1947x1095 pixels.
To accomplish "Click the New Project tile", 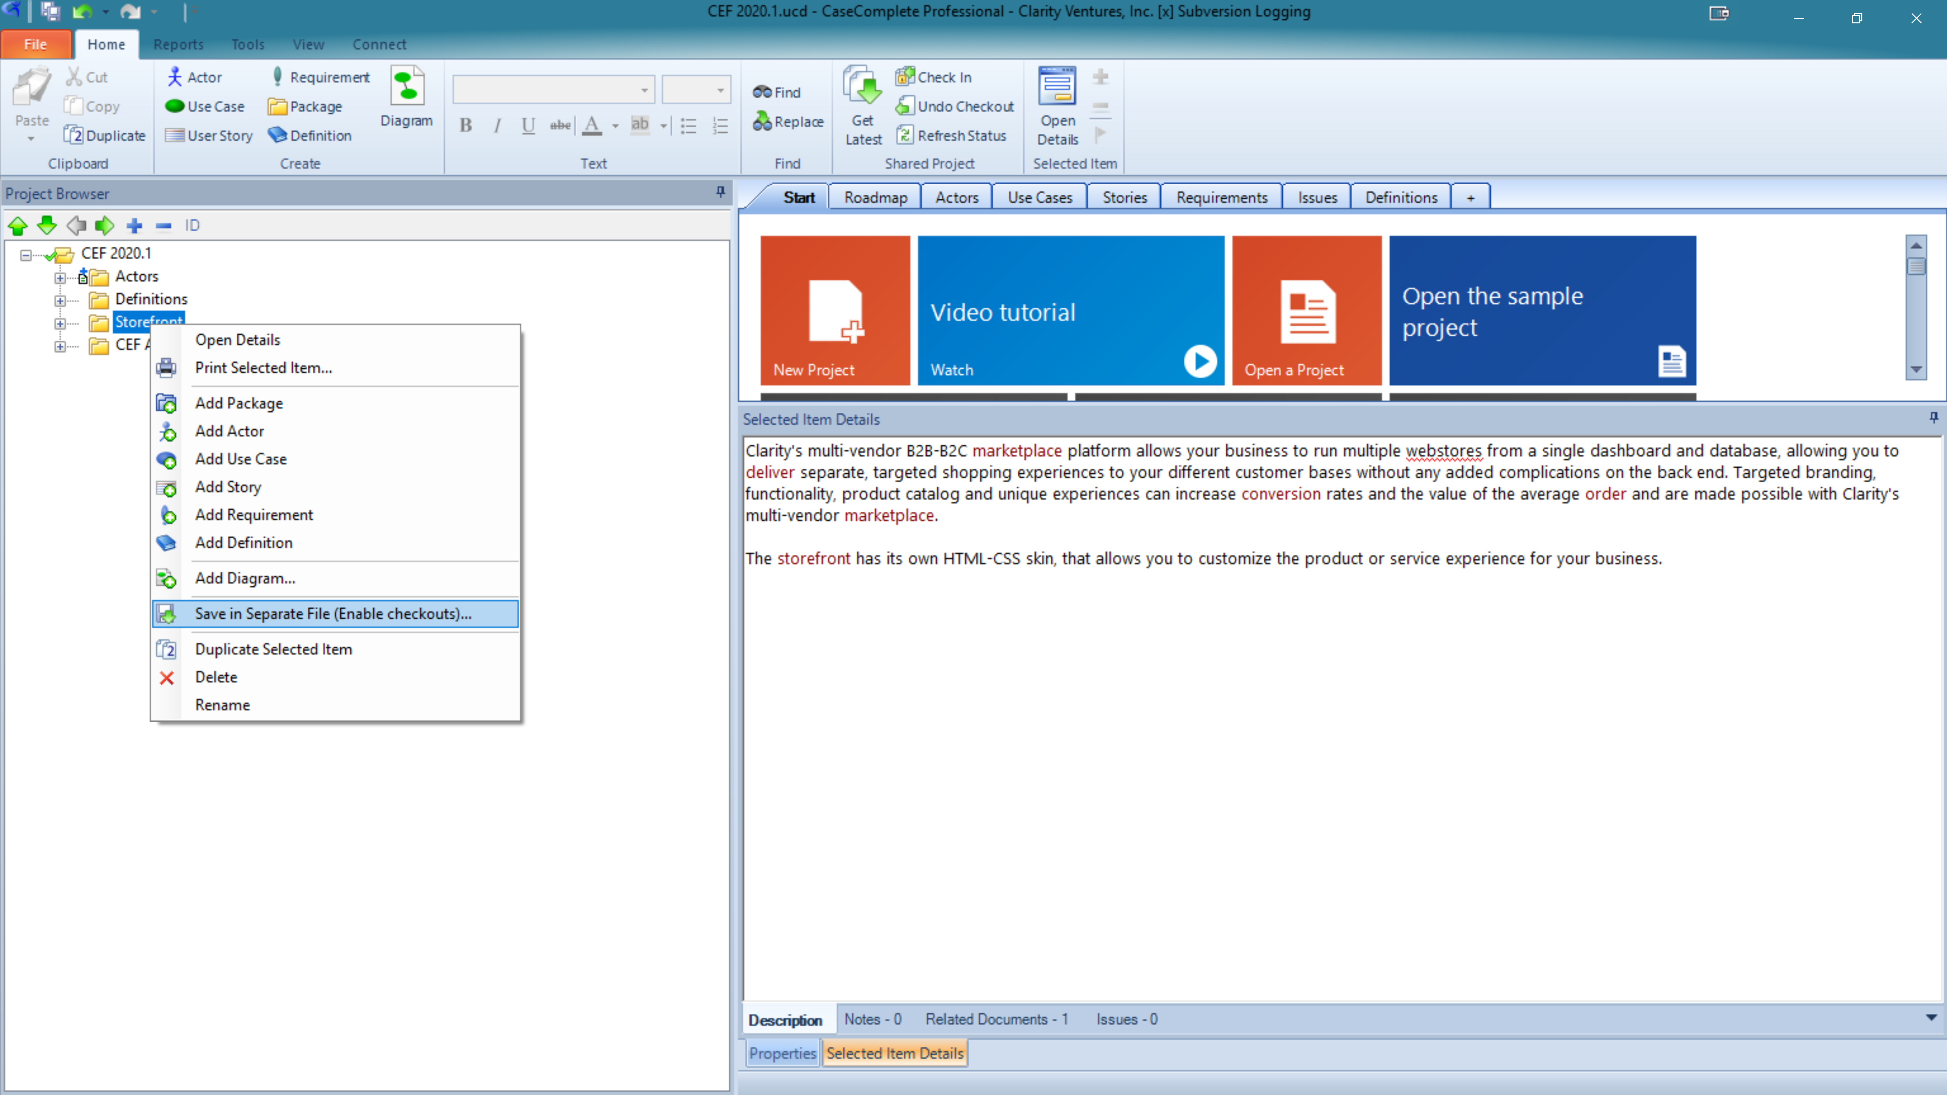I will (835, 310).
